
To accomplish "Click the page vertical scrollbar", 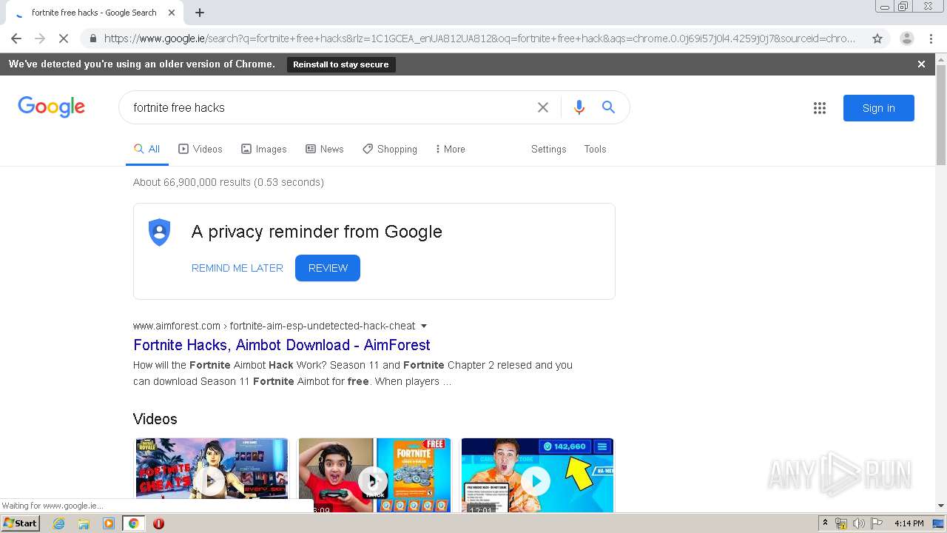I will click(x=941, y=115).
